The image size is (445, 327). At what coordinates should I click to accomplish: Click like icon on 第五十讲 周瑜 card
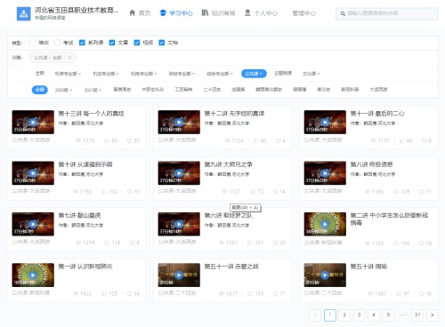pyautogui.click(x=399, y=293)
